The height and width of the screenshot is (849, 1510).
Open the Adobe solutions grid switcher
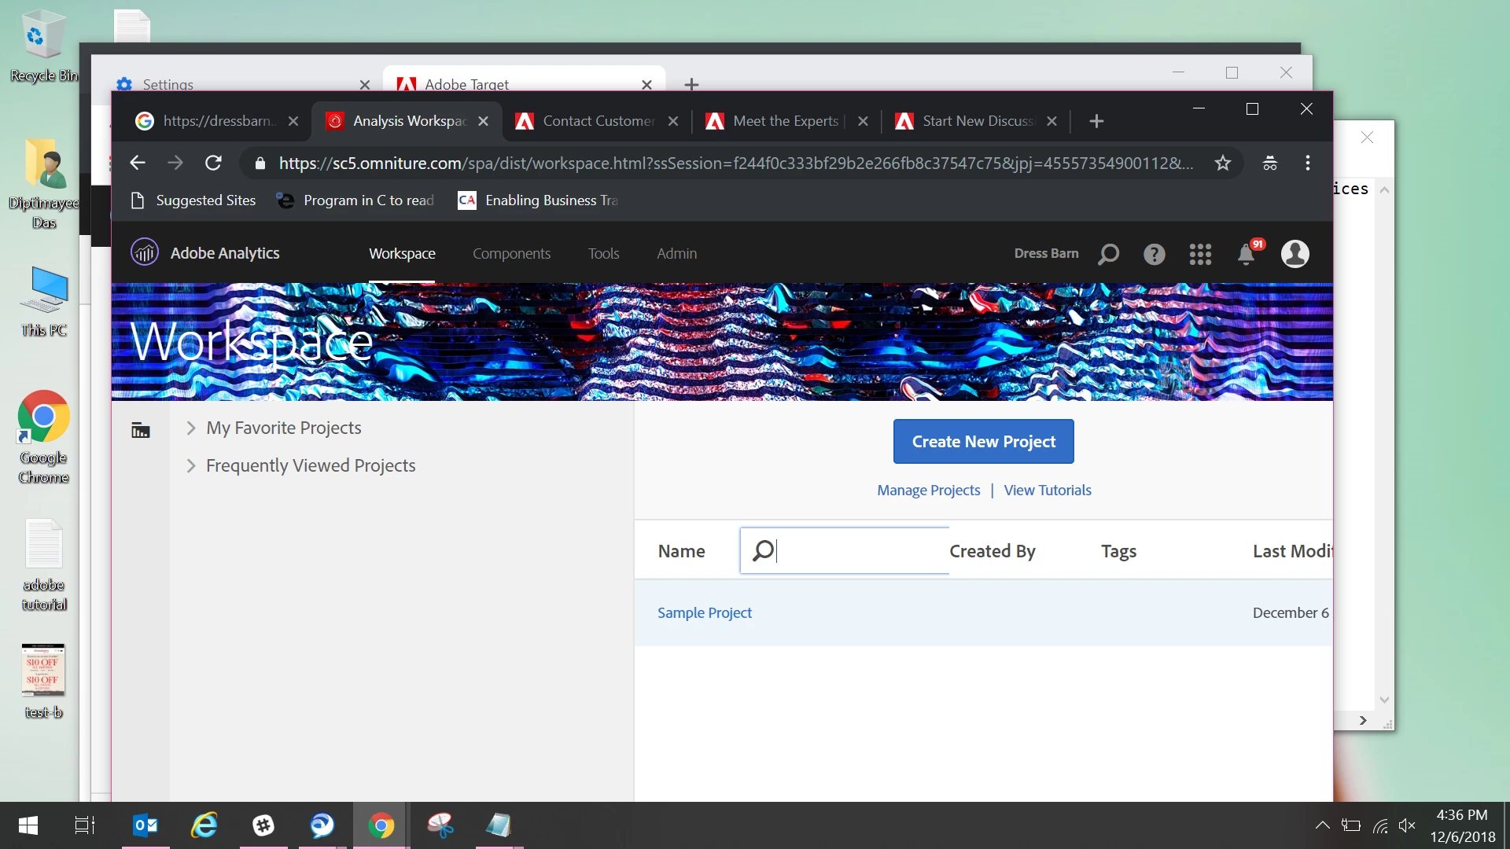point(1200,254)
